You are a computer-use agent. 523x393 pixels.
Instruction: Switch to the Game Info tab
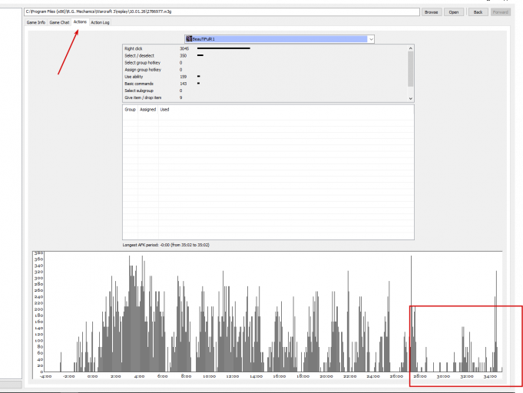click(35, 22)
